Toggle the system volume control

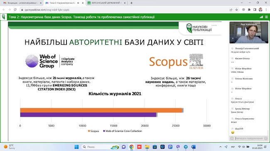(x=243, y=147)
